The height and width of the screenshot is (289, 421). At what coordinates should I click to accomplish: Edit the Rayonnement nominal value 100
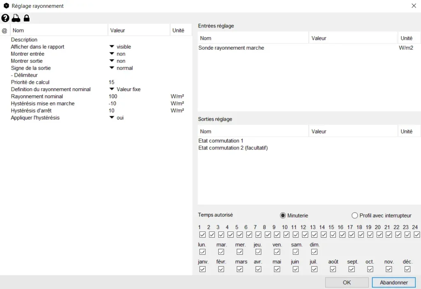point(113,96)
